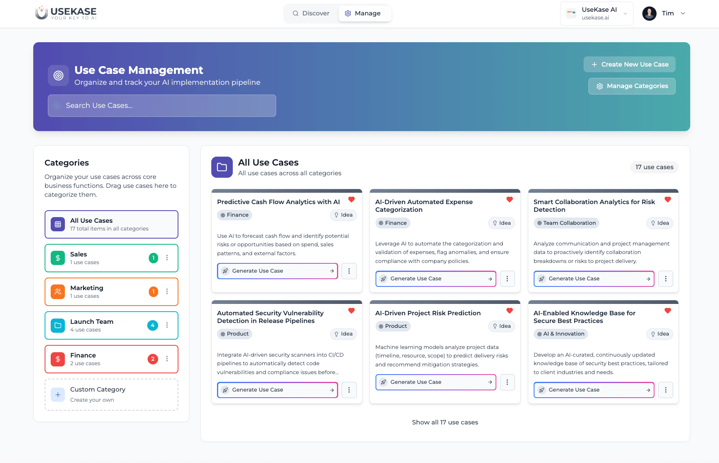This screenshot has height=463, width=719.
Task: Click Show all 17 use cases link
Action: (x=445, y=422)
